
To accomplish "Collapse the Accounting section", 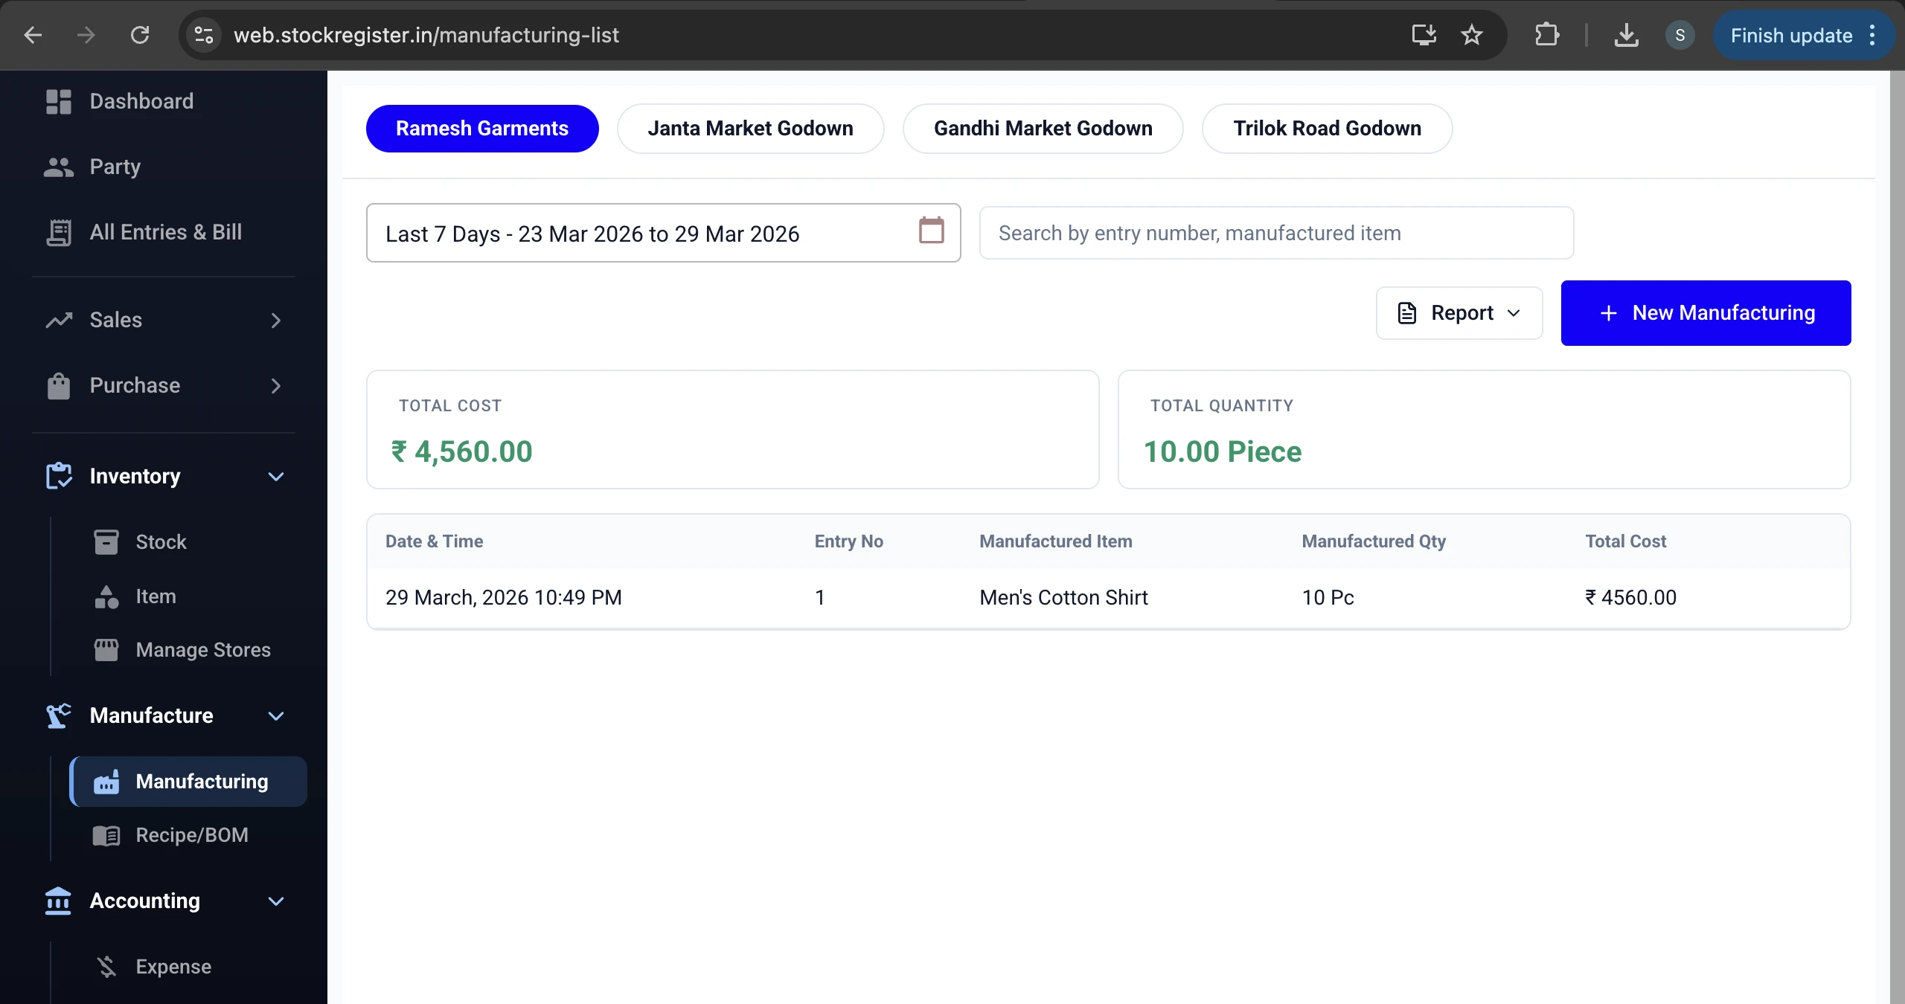I will point(276,901).
